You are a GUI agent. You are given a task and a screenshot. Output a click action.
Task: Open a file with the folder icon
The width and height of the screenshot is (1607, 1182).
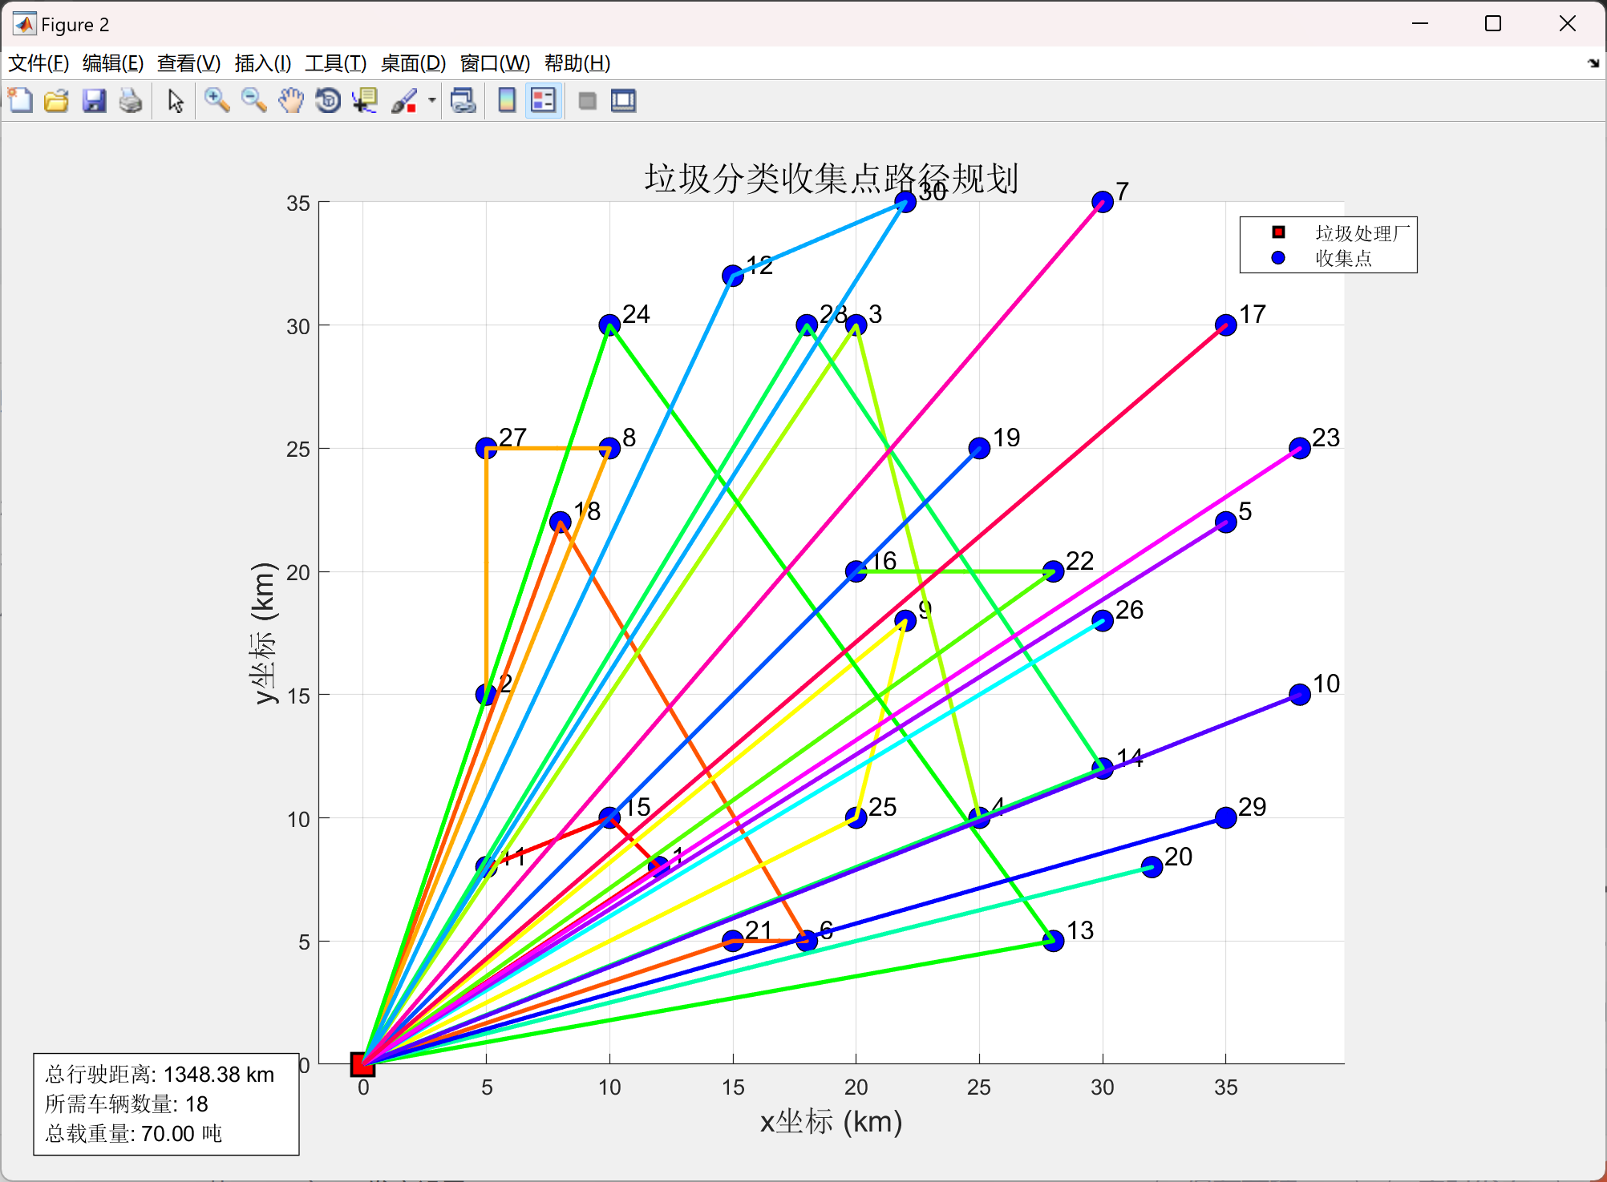tap(57, 101)
